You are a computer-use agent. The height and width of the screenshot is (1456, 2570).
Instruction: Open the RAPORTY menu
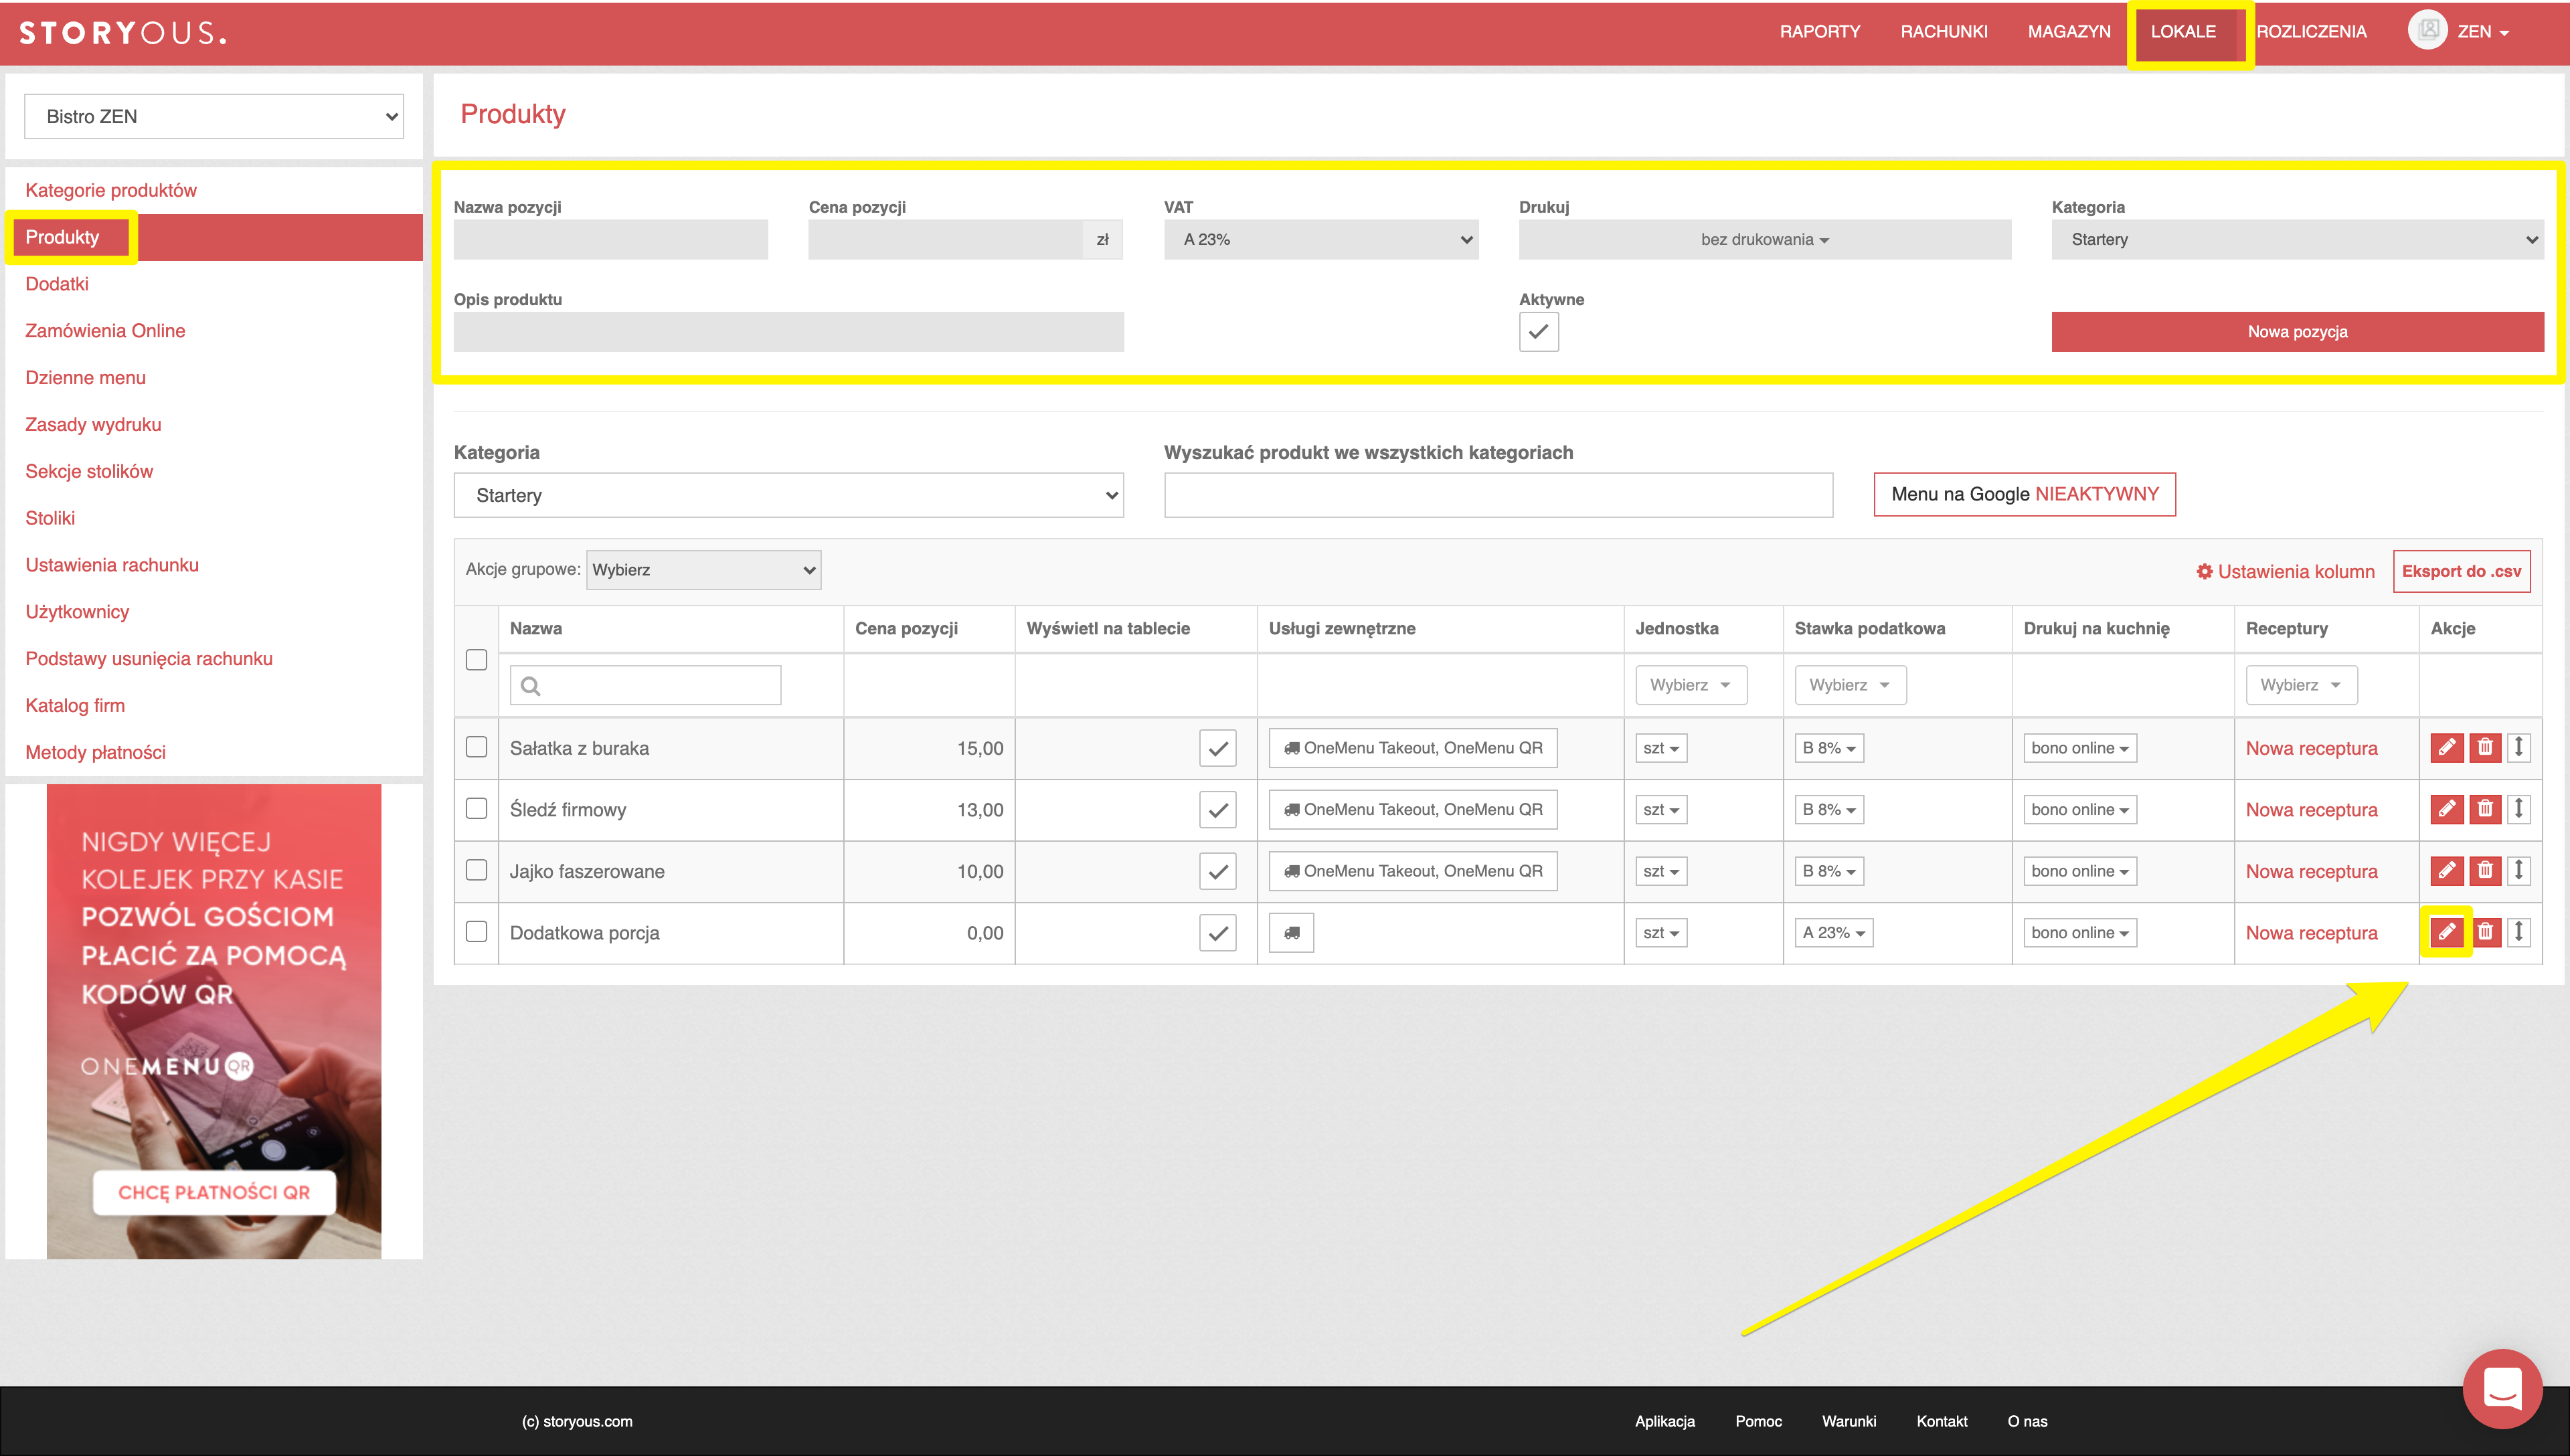tap(1819, 31)
